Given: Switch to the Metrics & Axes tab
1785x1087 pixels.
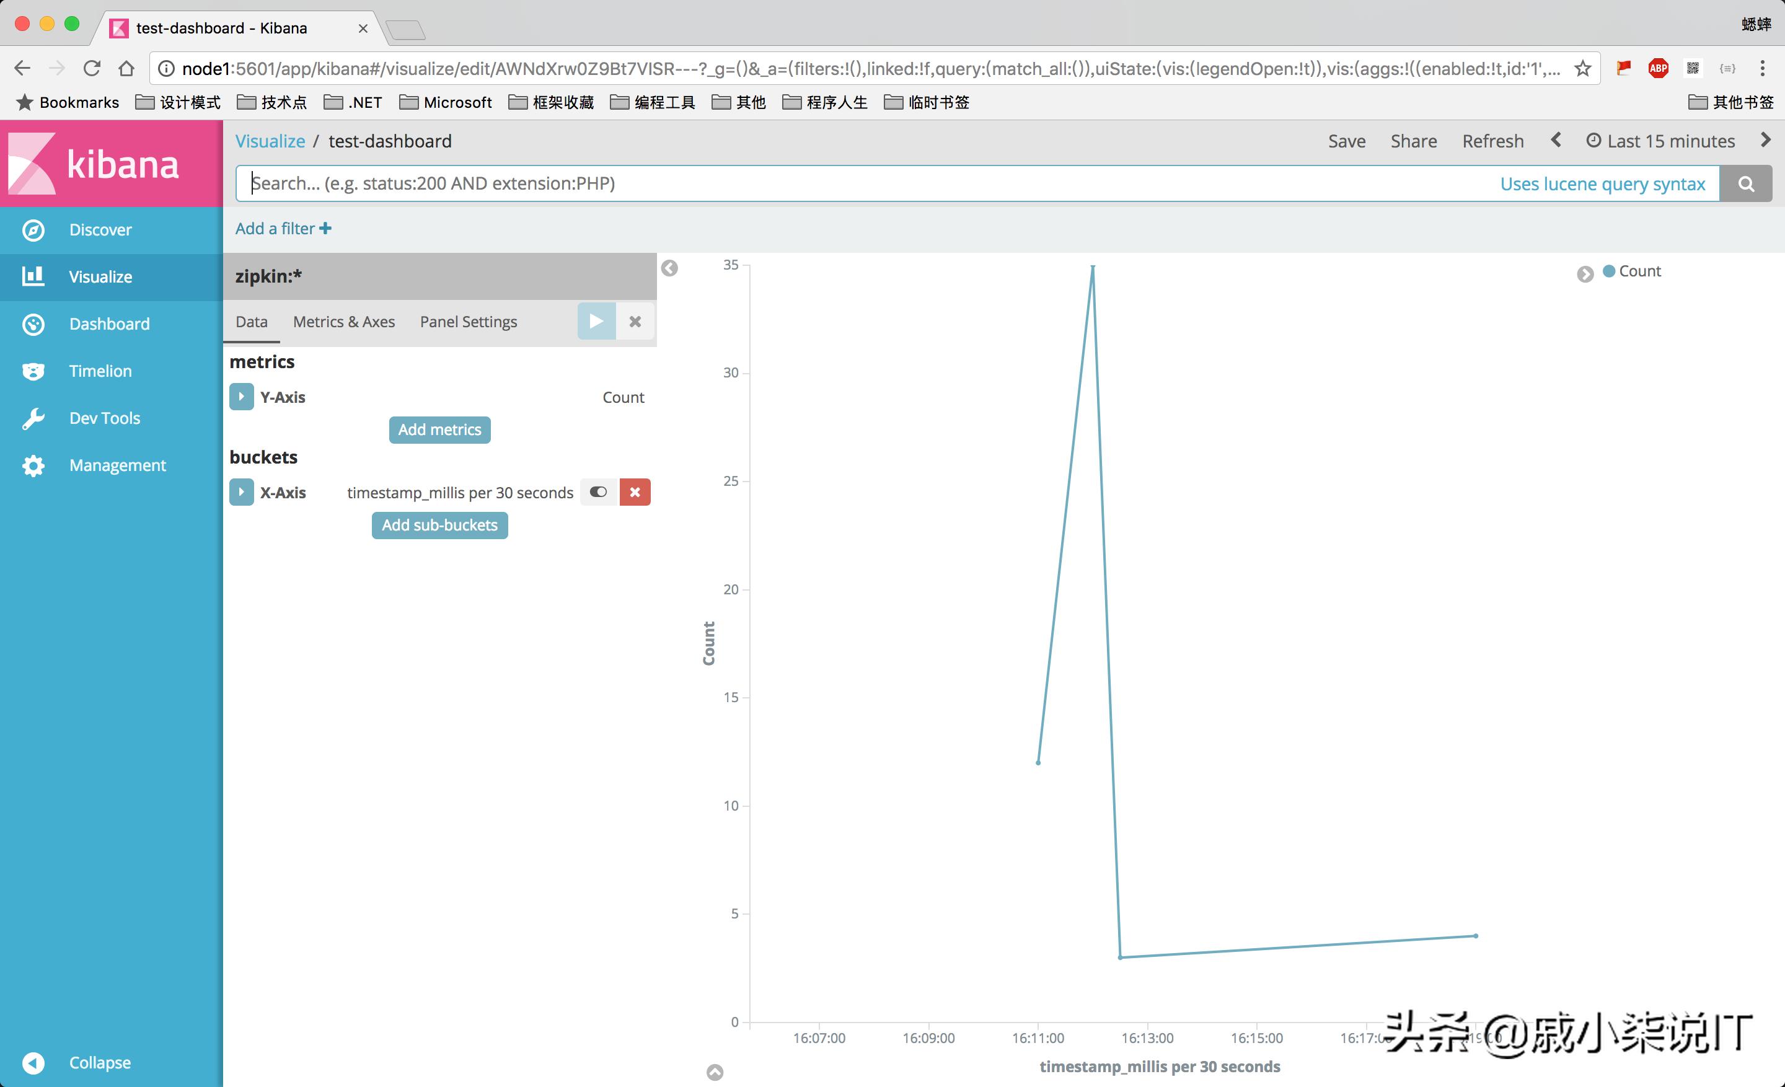Looking at the screenshot, I should pyautogui.click(x=343, y=322).
